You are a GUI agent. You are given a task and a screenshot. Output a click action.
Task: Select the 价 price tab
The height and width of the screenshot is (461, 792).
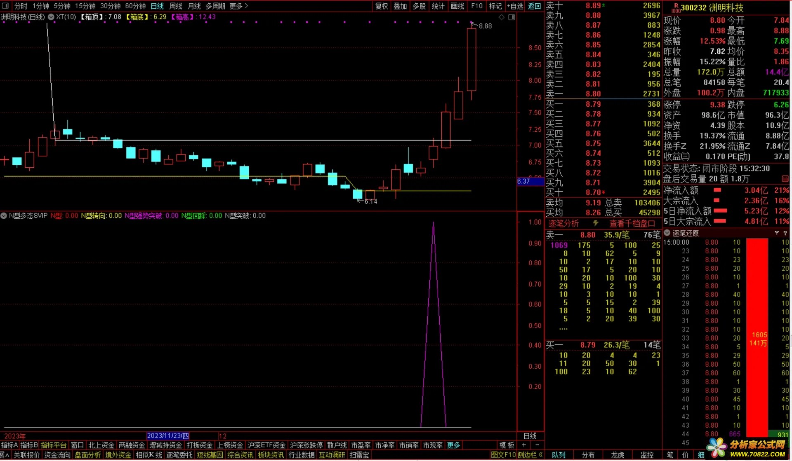click(x=686, y=455)
